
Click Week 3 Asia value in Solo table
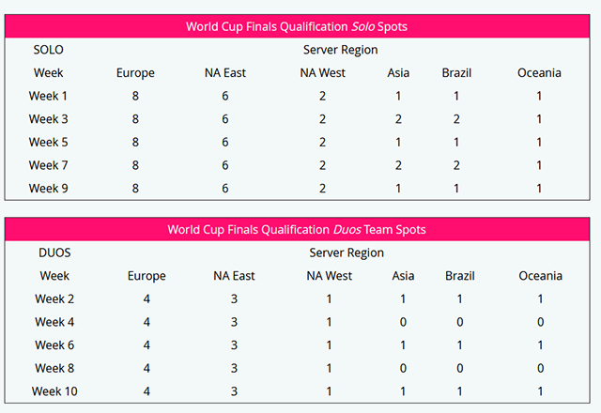point(398,119)
